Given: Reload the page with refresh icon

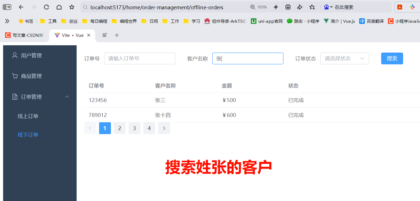Looking at the screenshot, I should coord(46,7).
